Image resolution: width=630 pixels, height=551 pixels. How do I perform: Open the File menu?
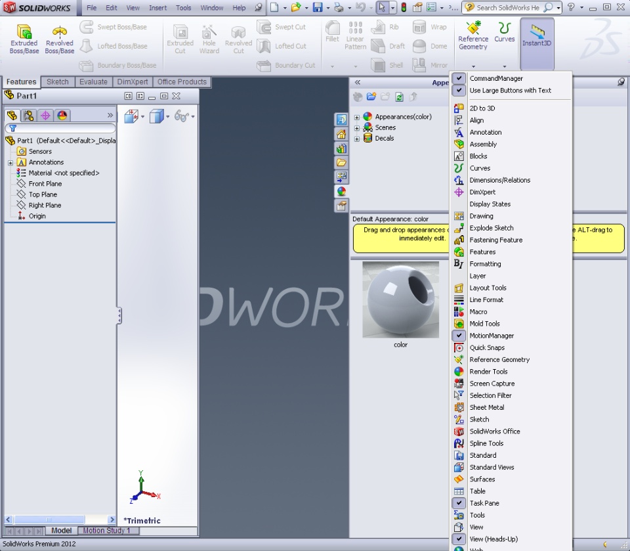click(92, 8)
